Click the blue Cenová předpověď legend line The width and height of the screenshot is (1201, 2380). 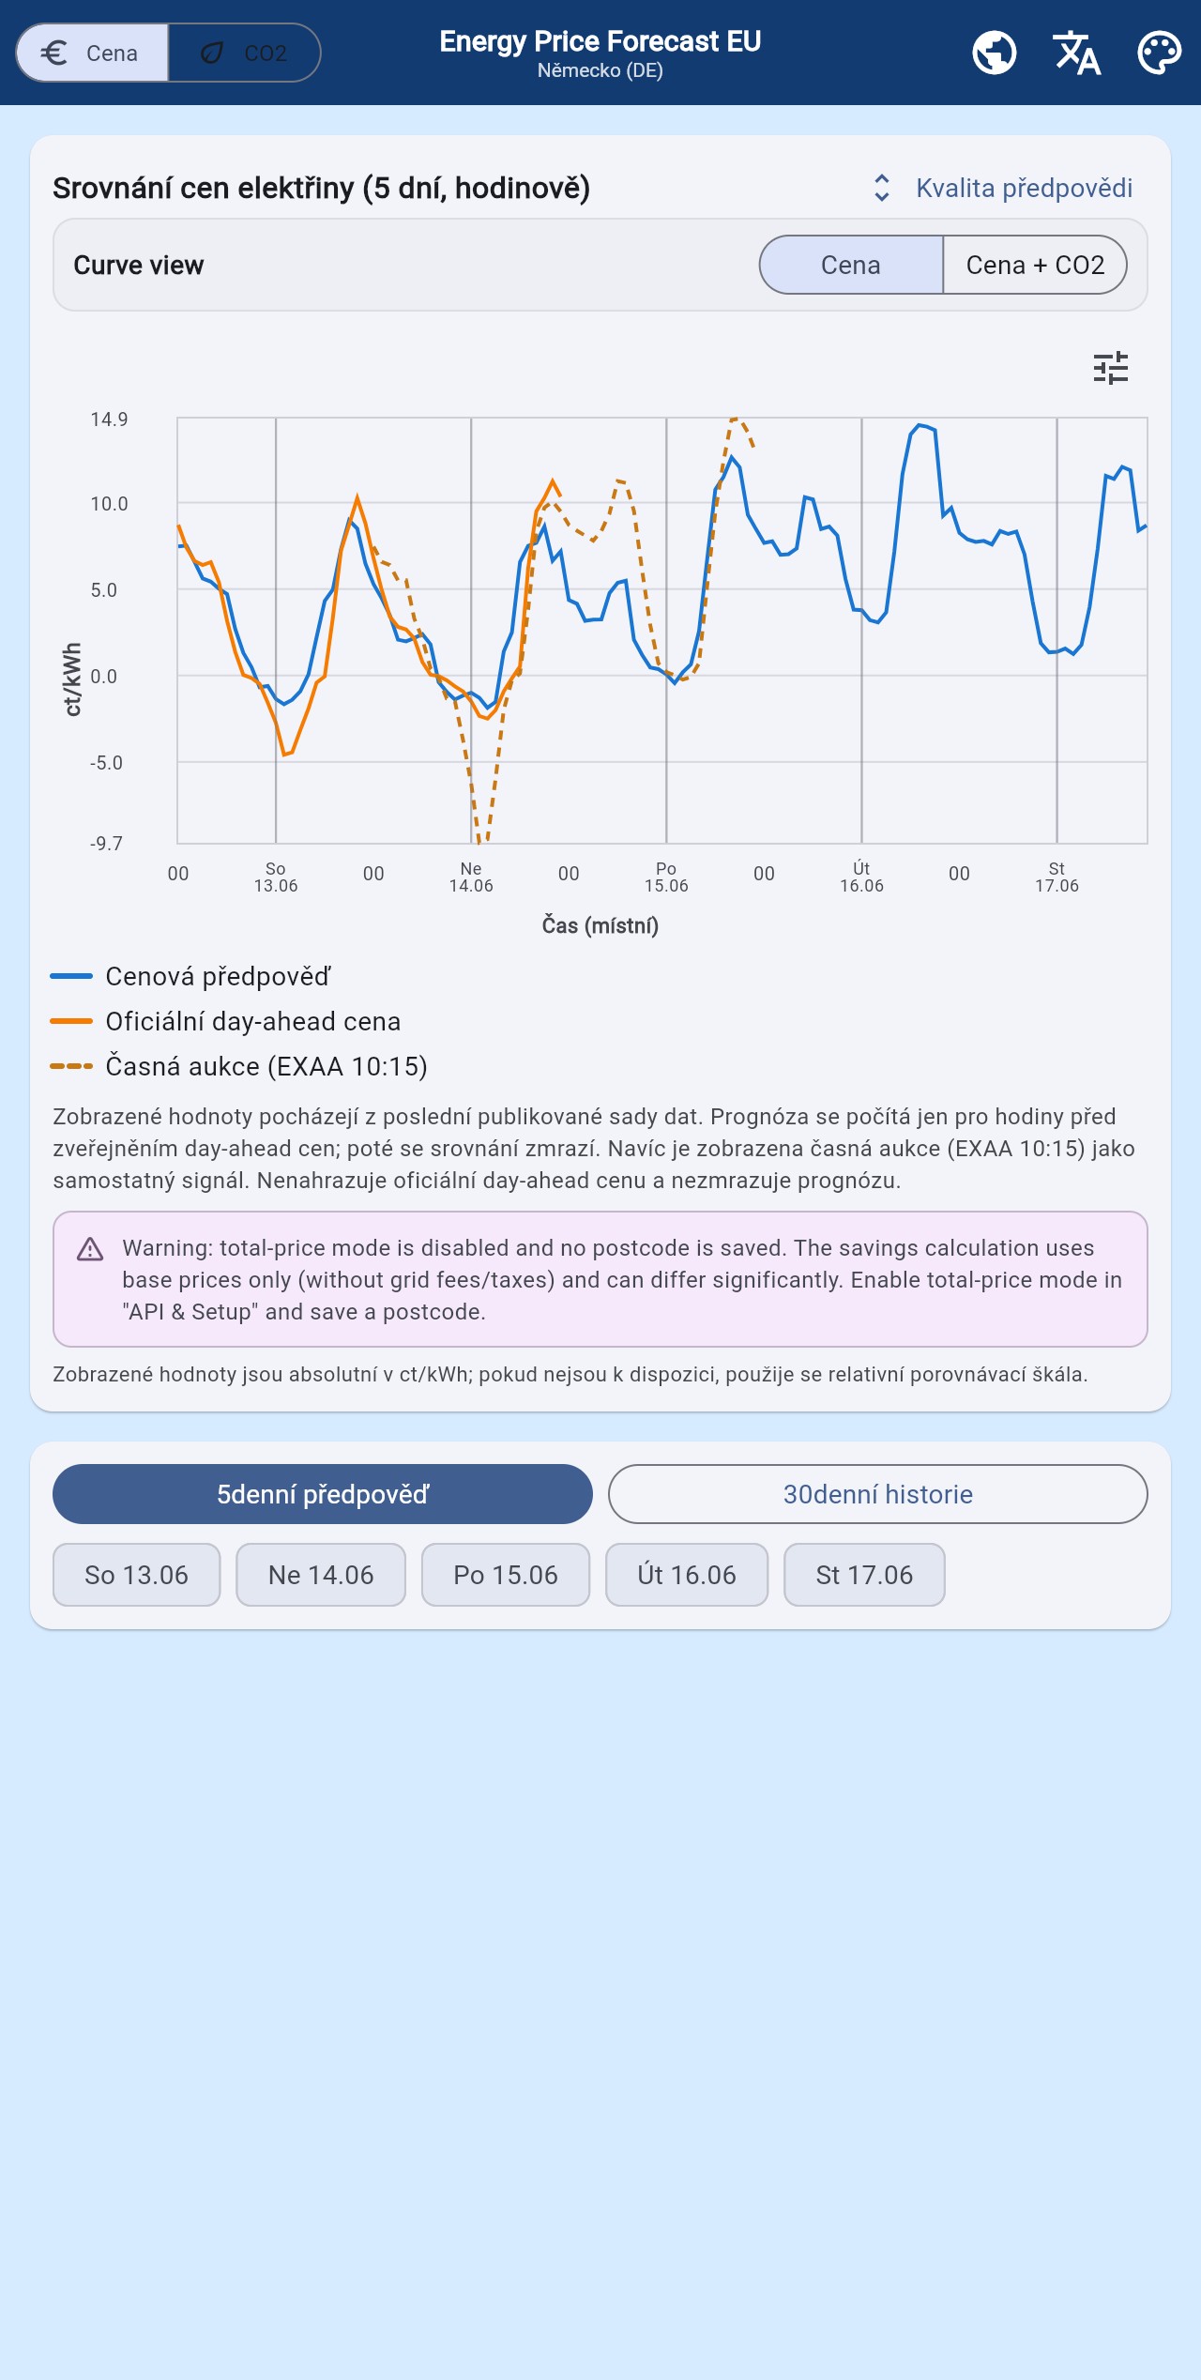pos(71,976)
